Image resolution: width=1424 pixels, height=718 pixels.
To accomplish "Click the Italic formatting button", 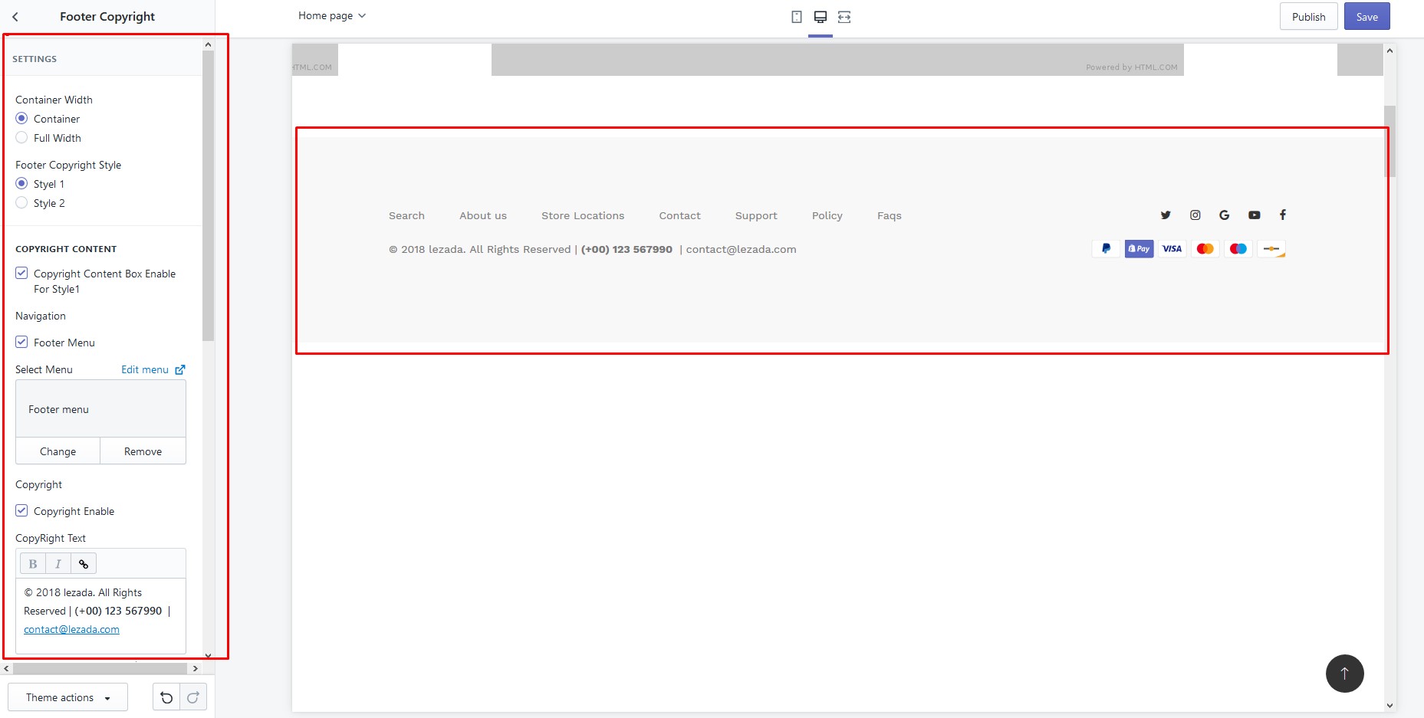I will pos(58,564).
